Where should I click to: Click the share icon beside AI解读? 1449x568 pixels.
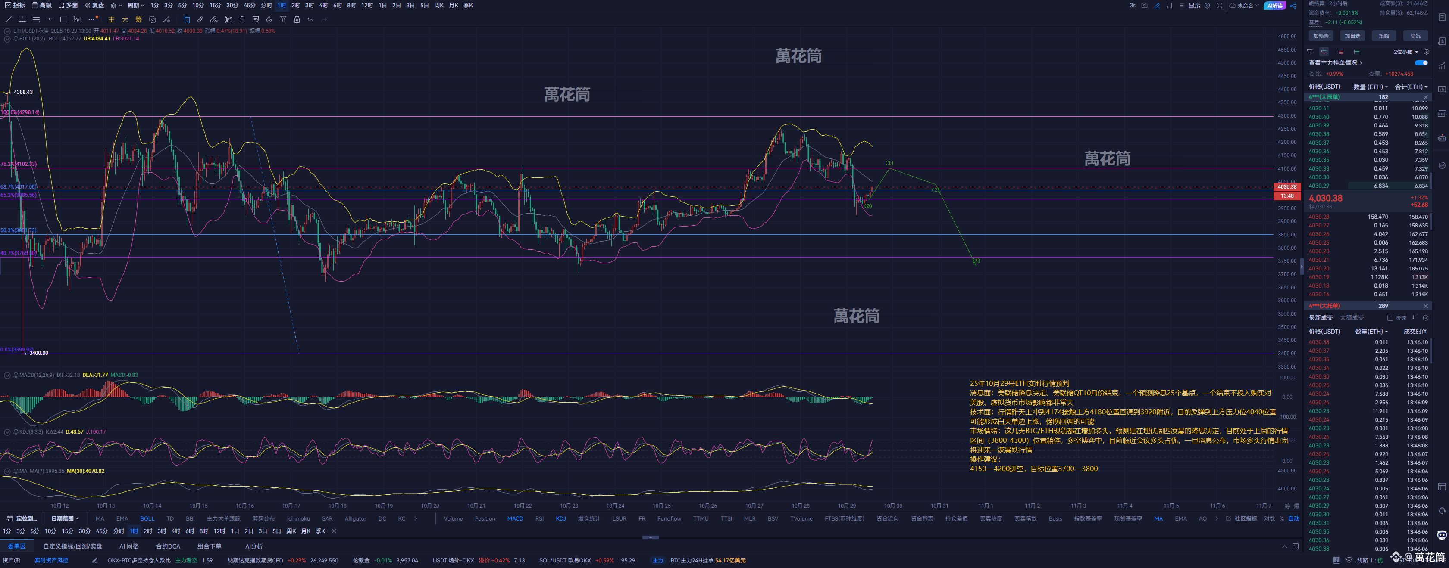(1293, 6)
